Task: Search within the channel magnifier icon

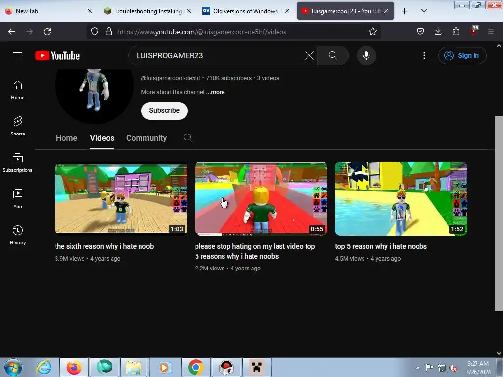Action: 188,138
